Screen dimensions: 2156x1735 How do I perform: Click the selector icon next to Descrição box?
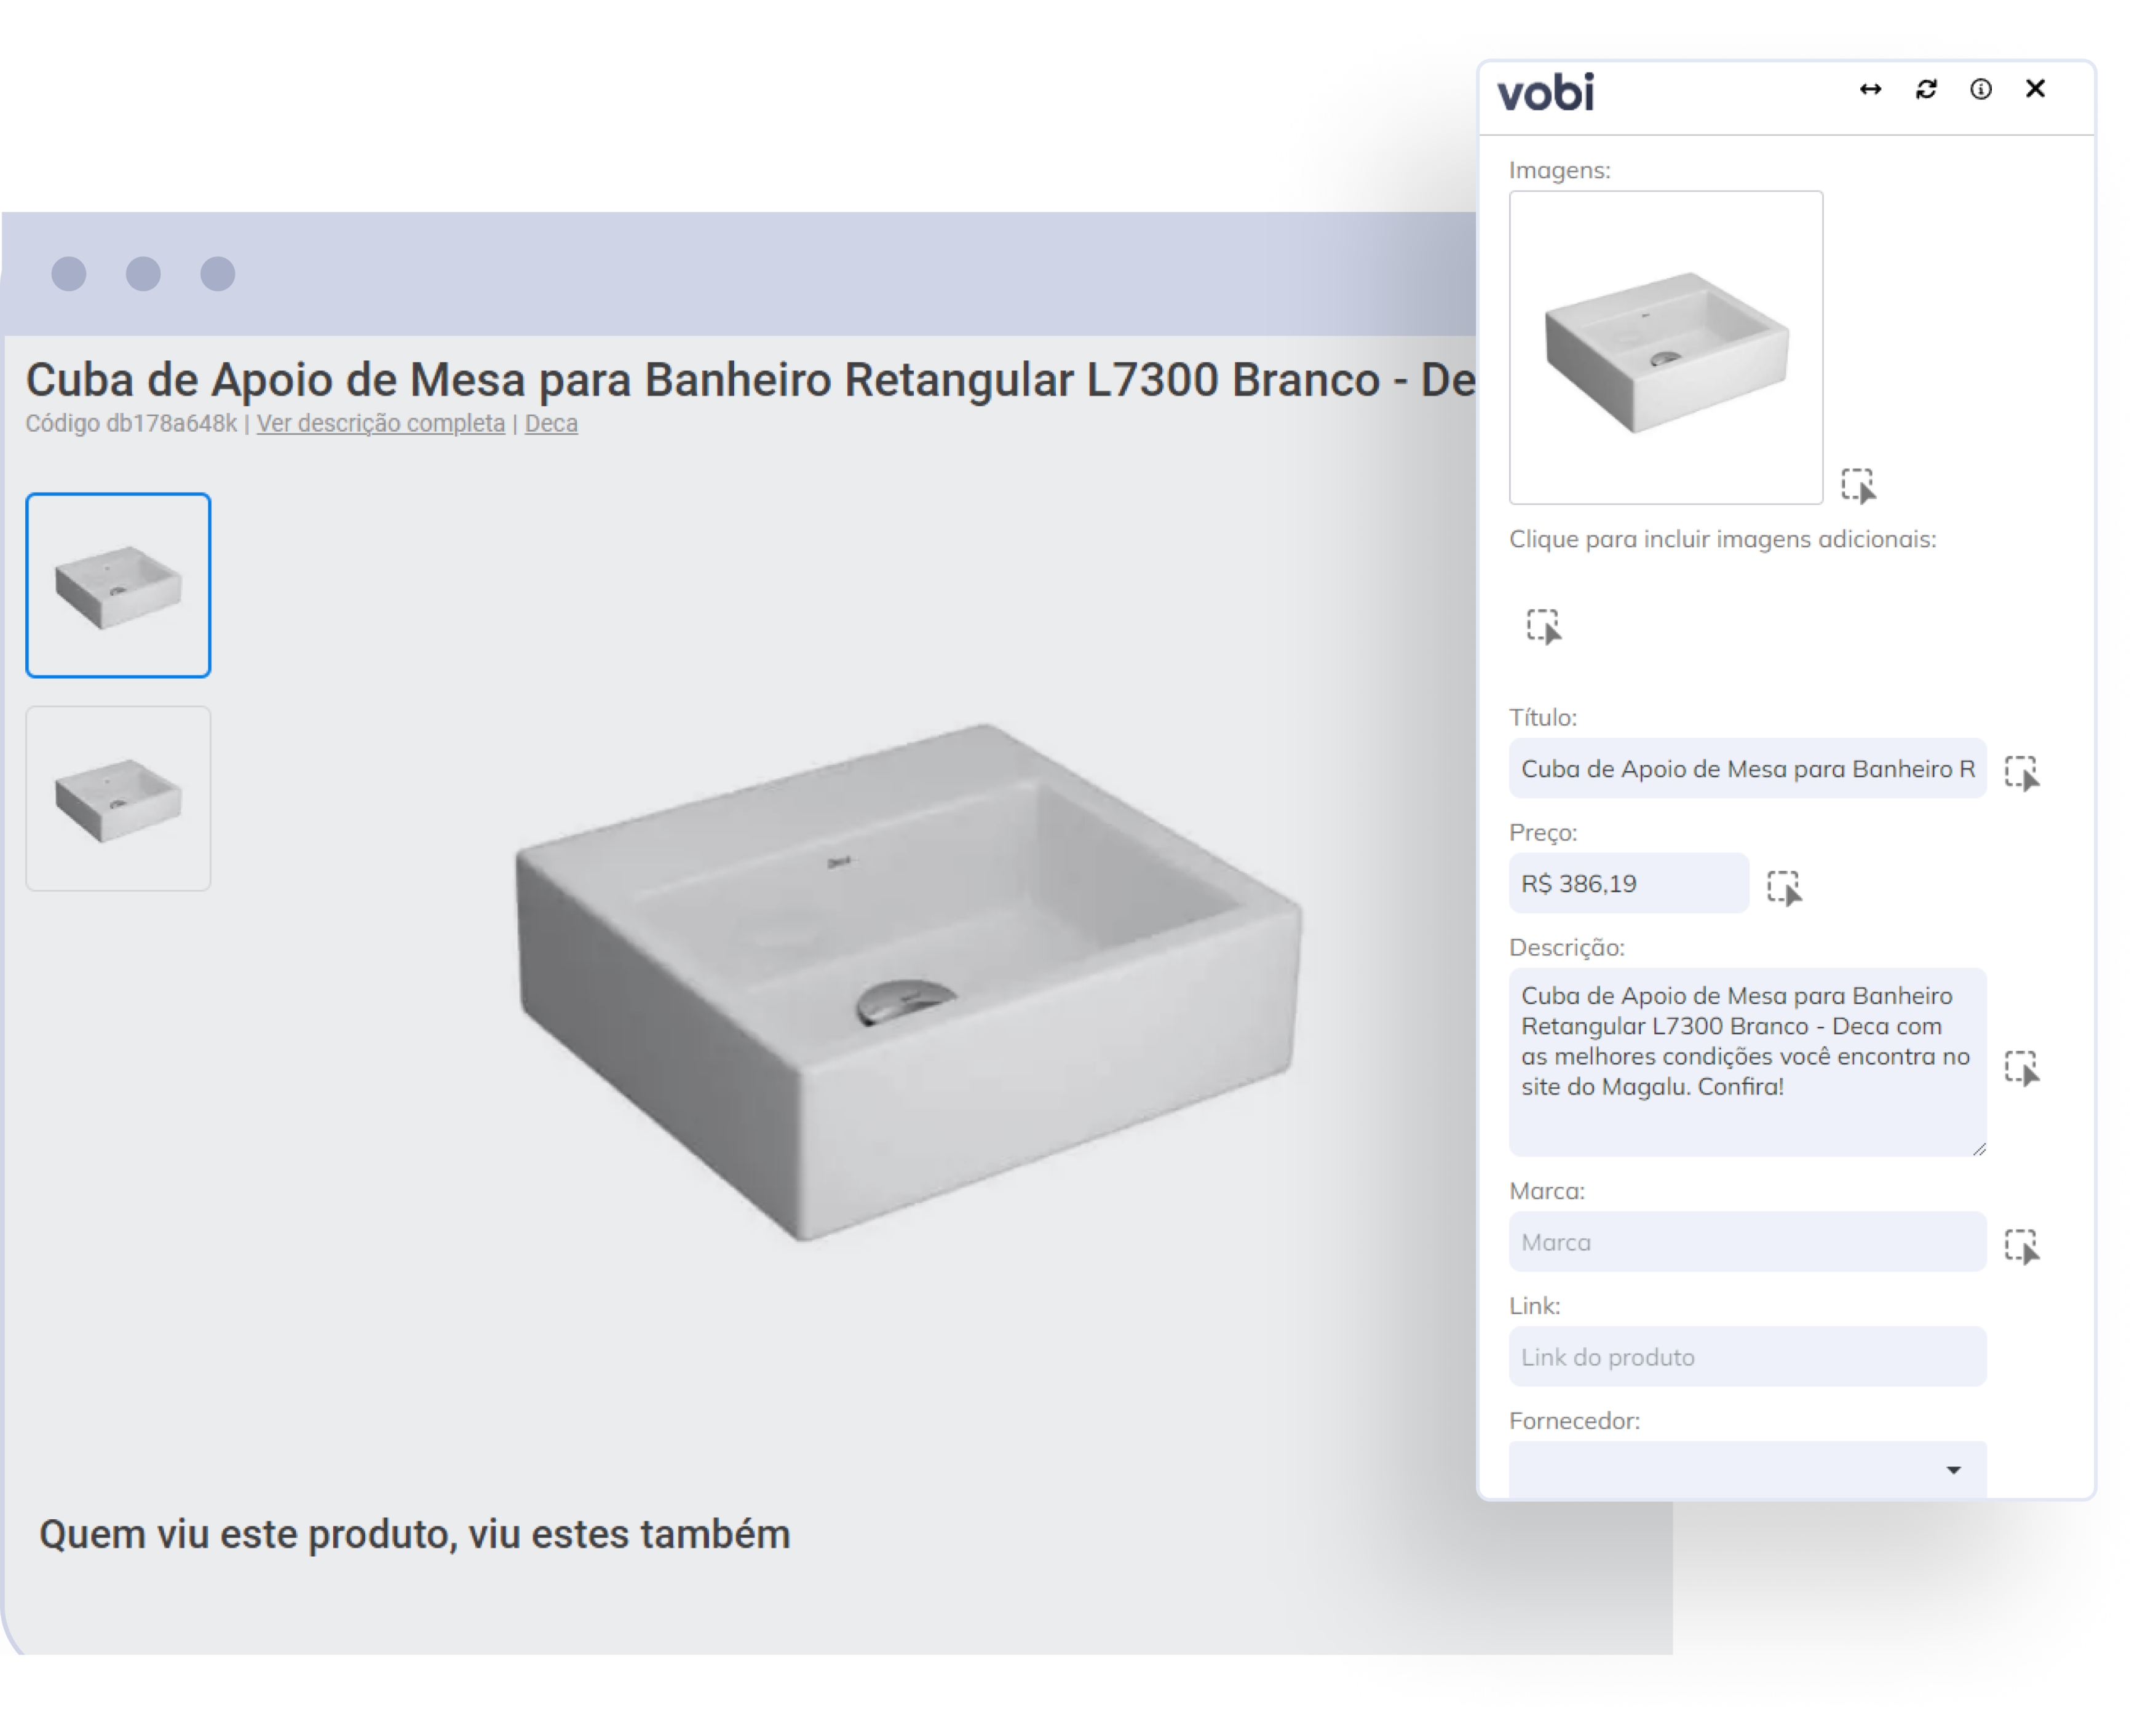[x=2021, y=1068]
